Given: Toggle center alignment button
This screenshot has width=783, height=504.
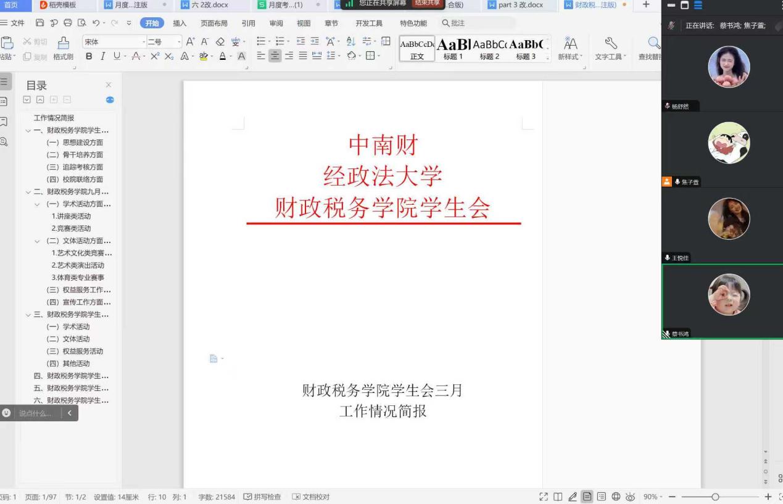Looking at the screenshot, I should click(x=275, y=56).
